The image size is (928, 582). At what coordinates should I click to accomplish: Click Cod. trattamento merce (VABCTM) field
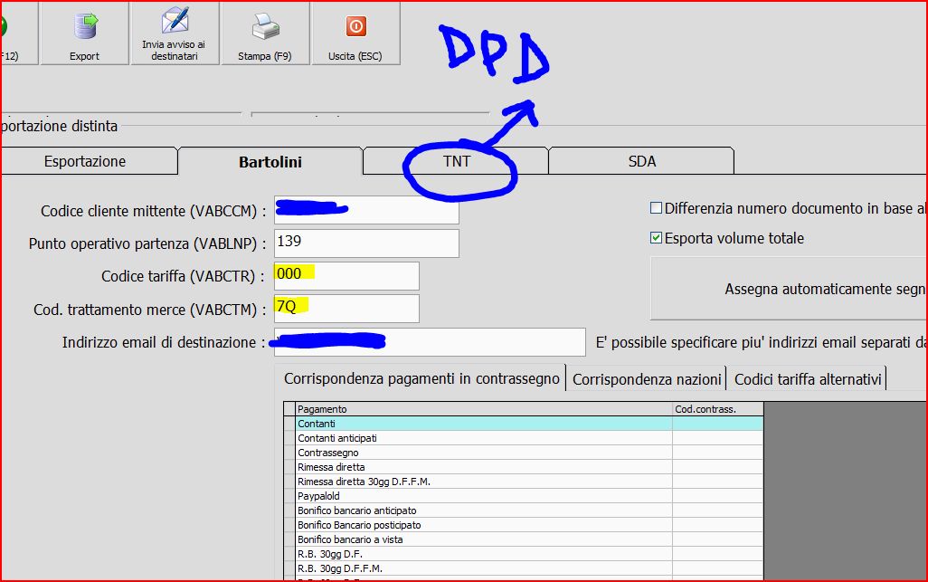pos(346,309)
